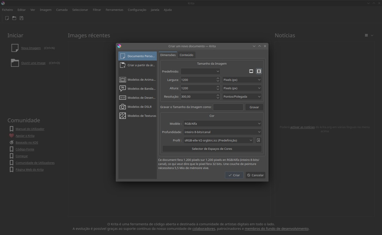Open the membros do fundo de desenvolvimento link
Viewport: 382px width, 235px height.
[x=277, y=229]
